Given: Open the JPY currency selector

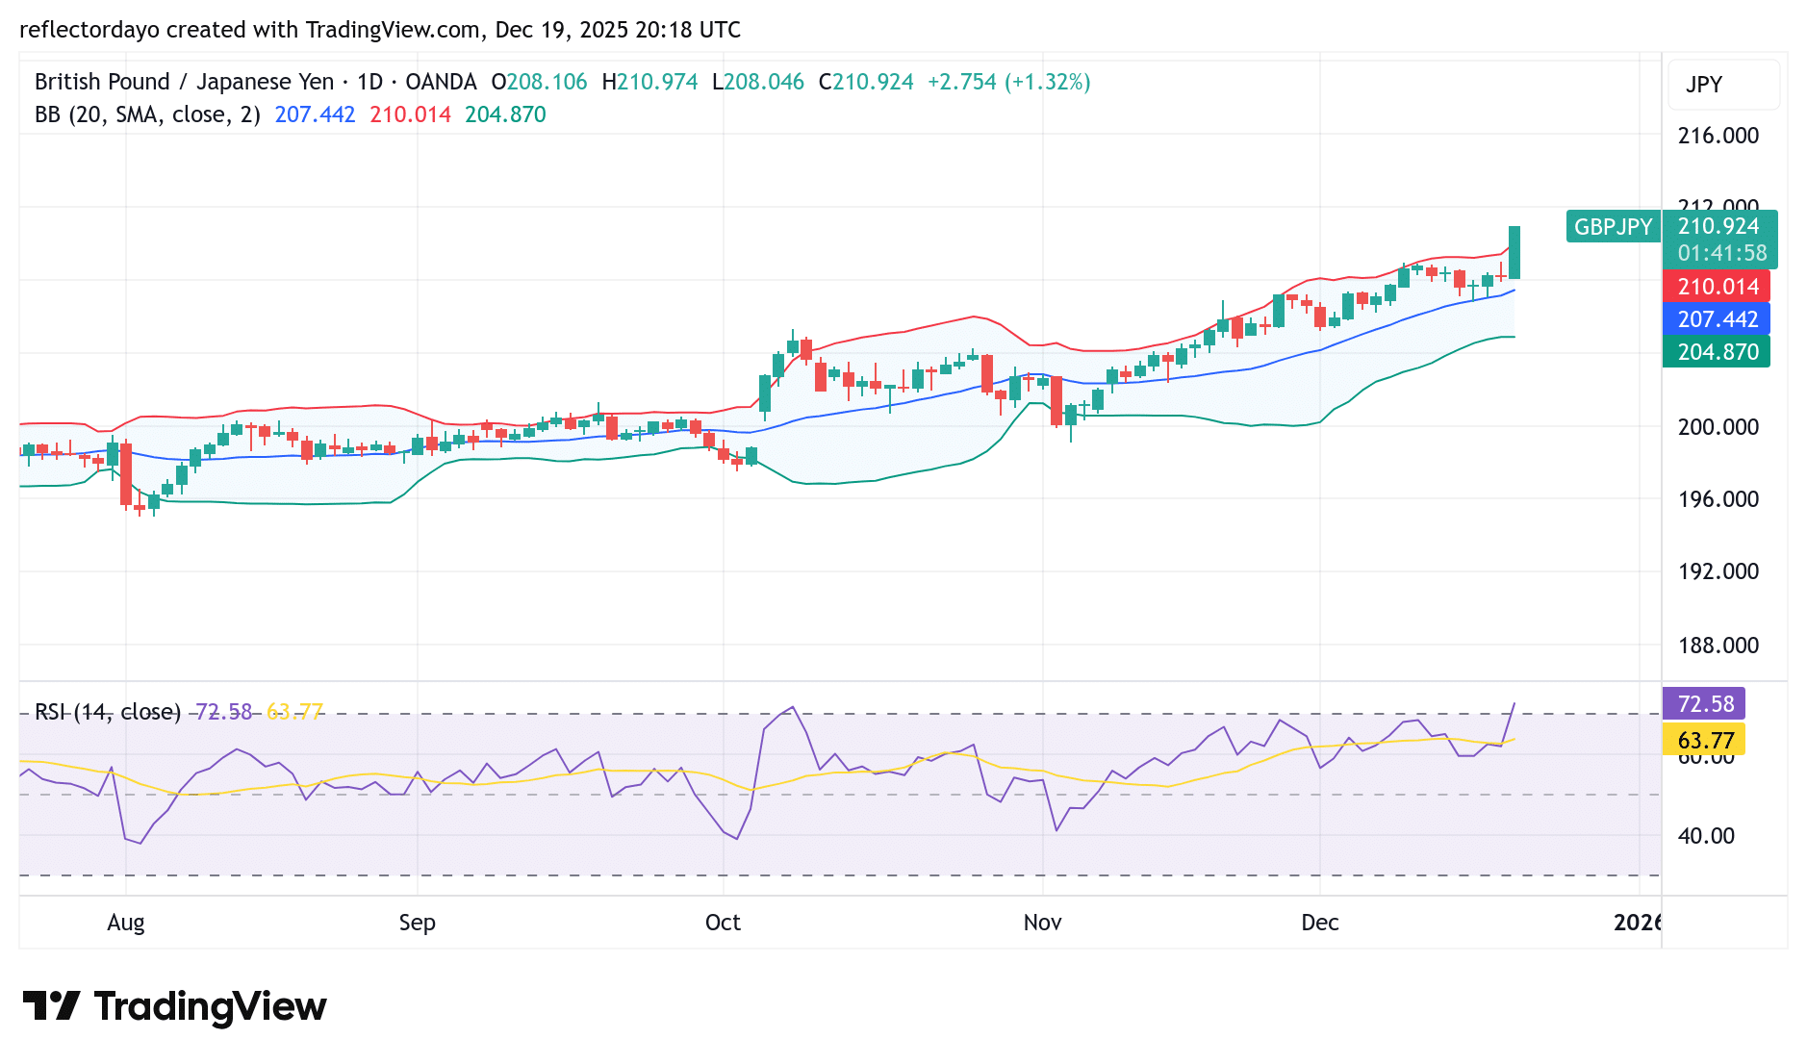Looking at the screenshot, I should pos(1722,85).
